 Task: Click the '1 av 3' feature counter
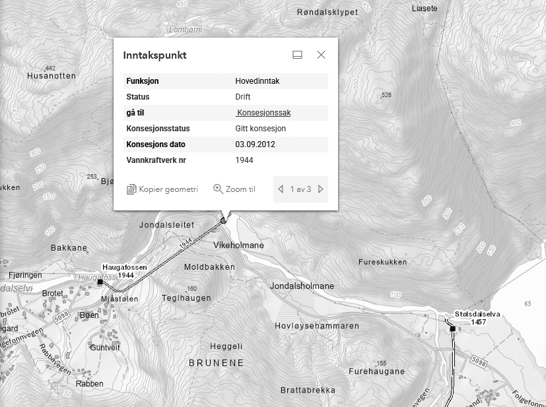(300, 189)
